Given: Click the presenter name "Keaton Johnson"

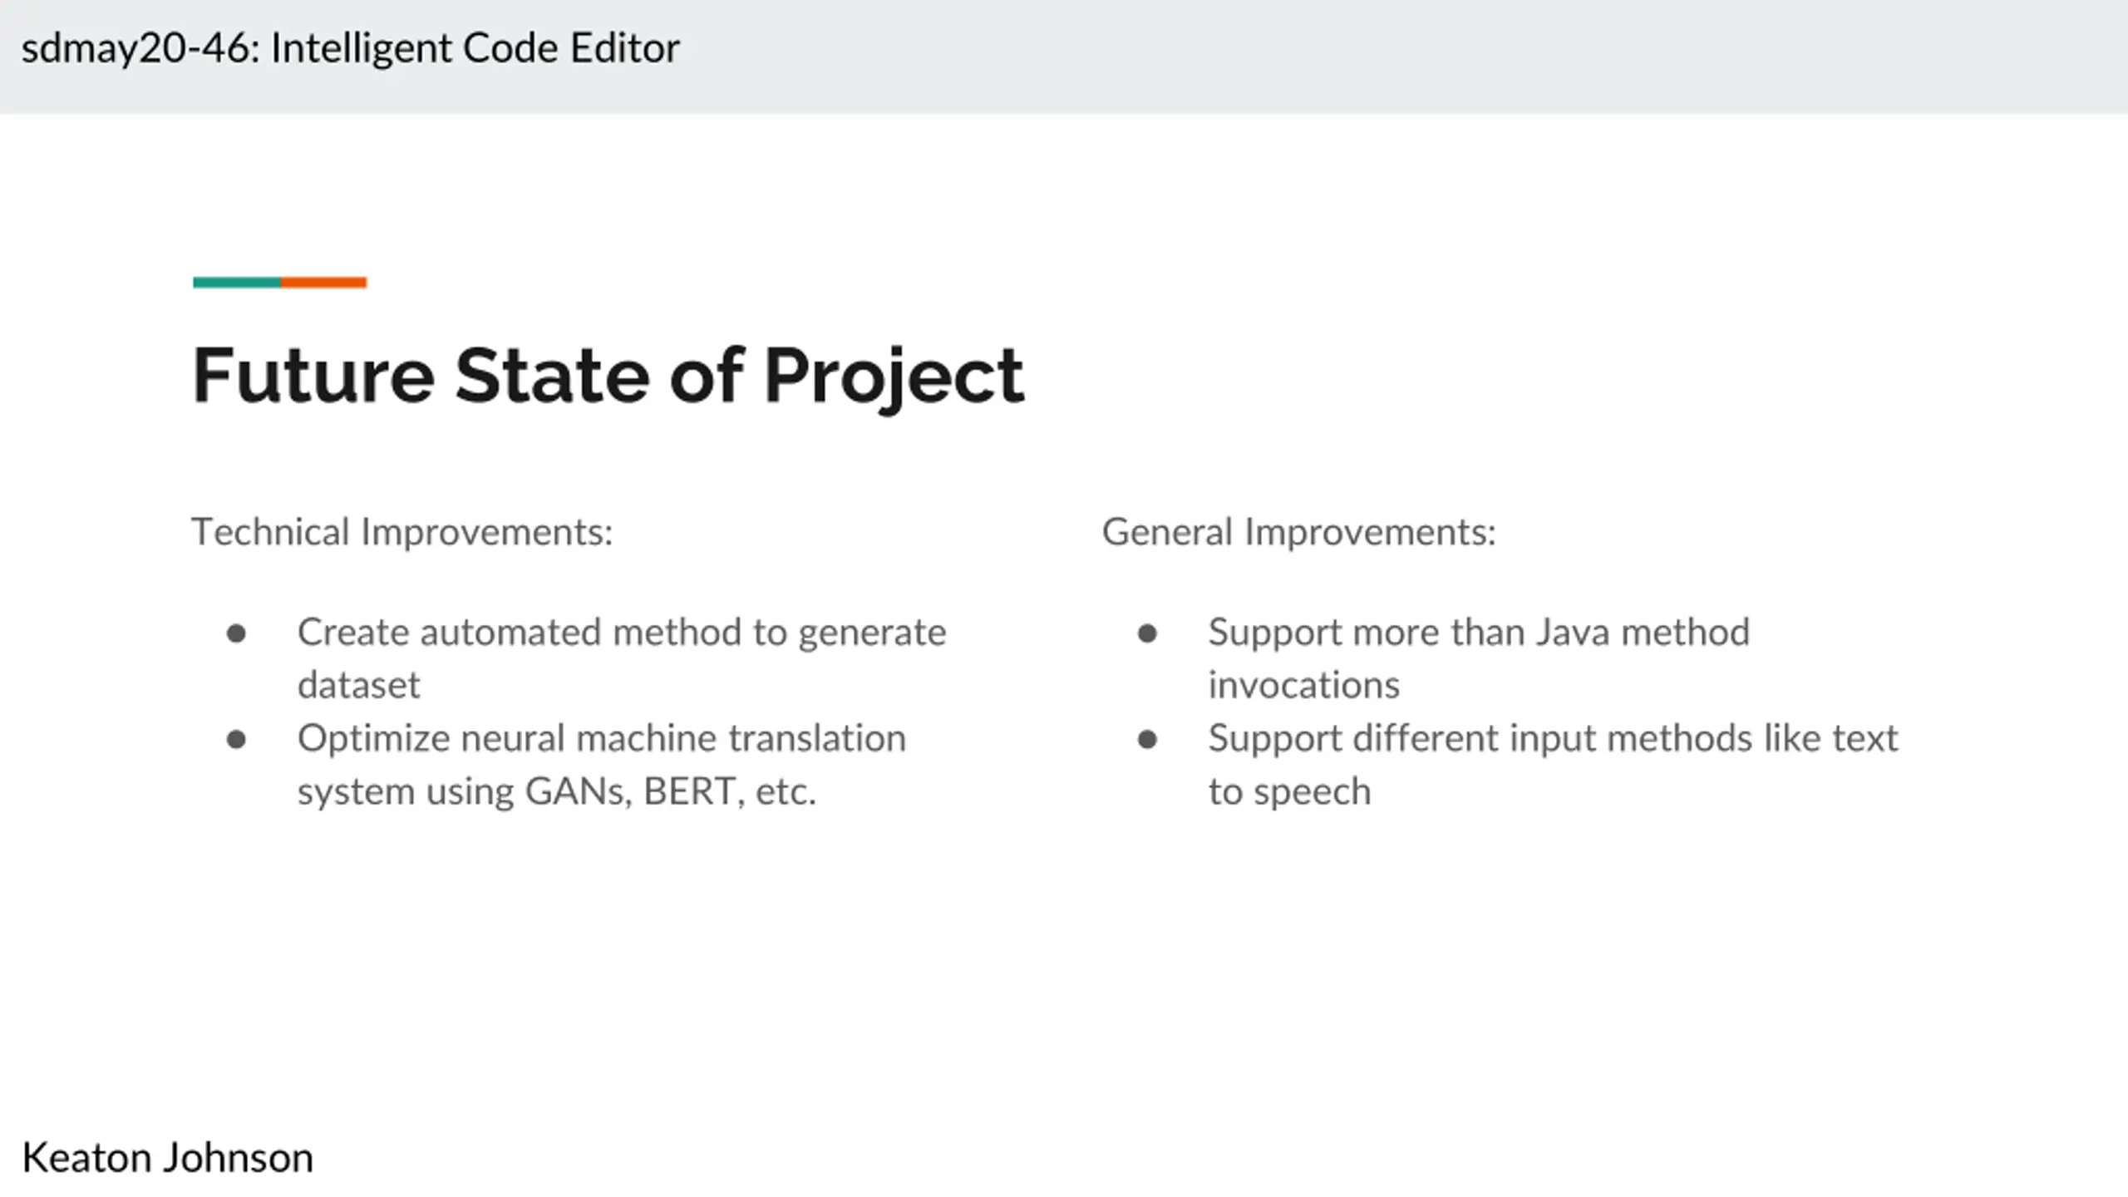Looking at the screenshot, I should tap(168, 1158).
